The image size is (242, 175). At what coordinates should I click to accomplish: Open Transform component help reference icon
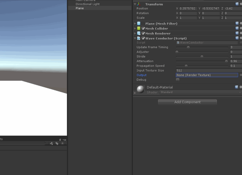point(237,4)
